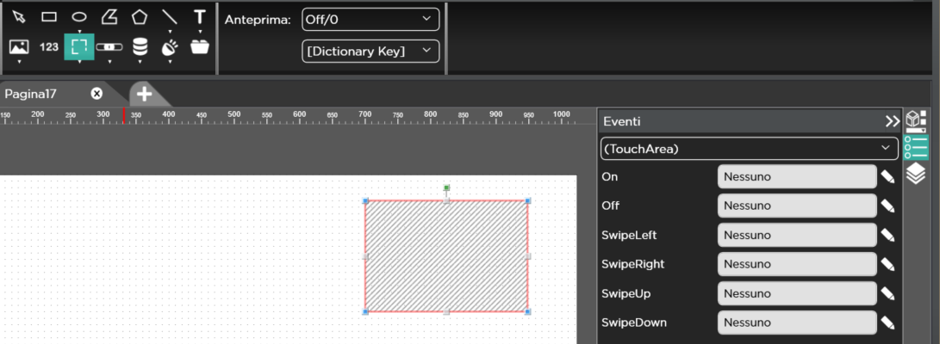
Task: Open the Anteprima Off/0 dropdown
Action: pyautogui.click(x=370, y=19)
